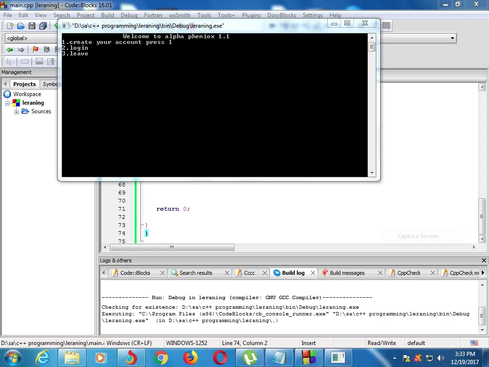The height and width of the screenshot is (367, 489).
Task: Show hidden system tray icons arrow
Action: click(x=394, y=358)
